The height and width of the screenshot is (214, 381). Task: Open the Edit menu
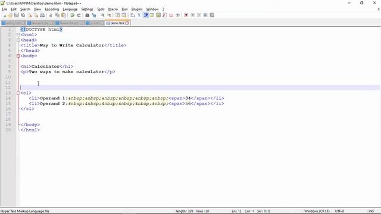click(x=14, y=10)
